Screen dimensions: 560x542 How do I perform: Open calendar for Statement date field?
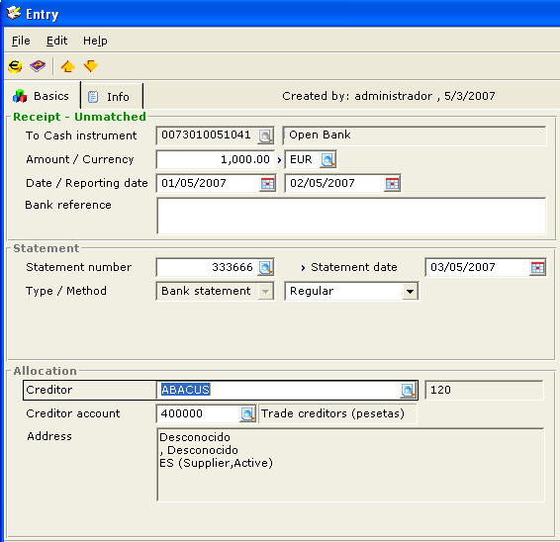pos(537,267)
